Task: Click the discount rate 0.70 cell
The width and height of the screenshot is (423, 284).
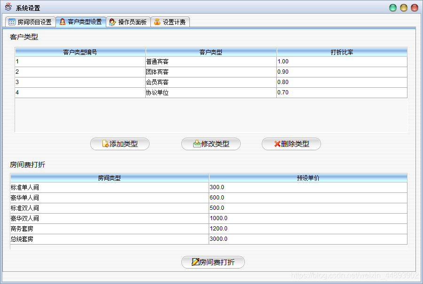Action: [x=342, y=92]
